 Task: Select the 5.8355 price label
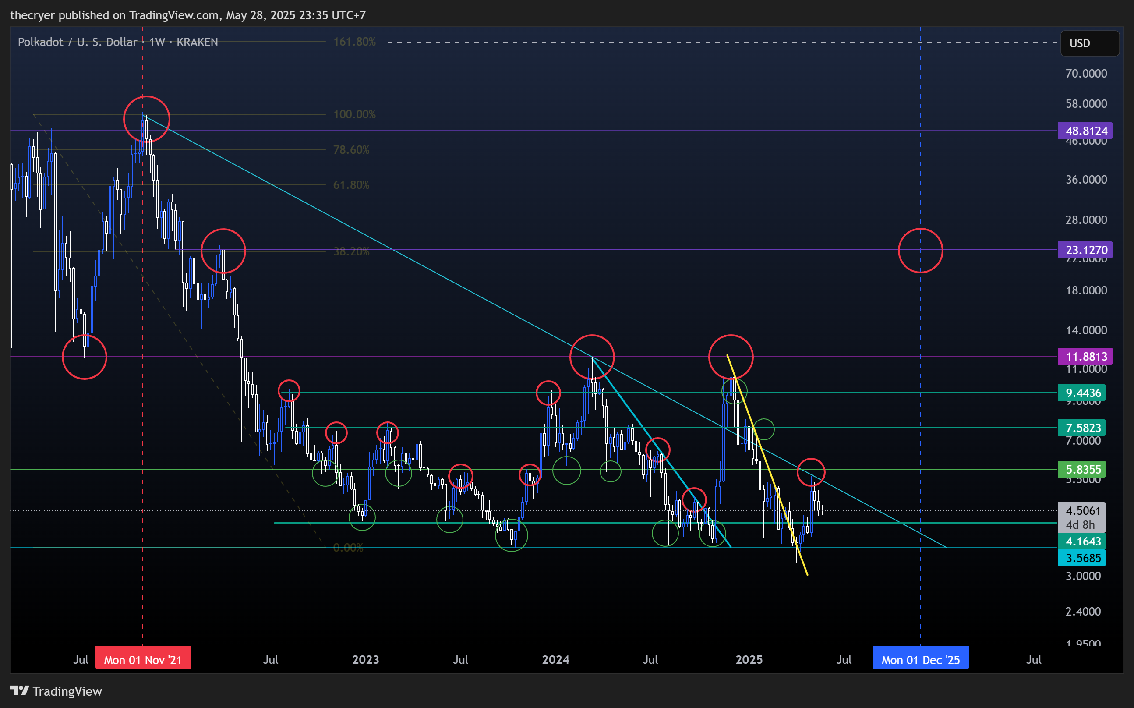(x=1081, y=469)
